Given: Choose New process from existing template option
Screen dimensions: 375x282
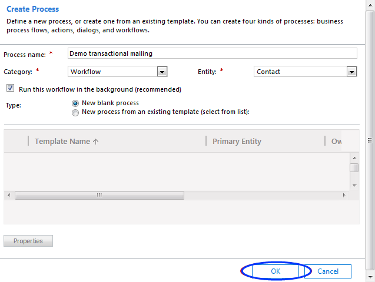Looking at the screenshot, I should click(x=75, y=112).
